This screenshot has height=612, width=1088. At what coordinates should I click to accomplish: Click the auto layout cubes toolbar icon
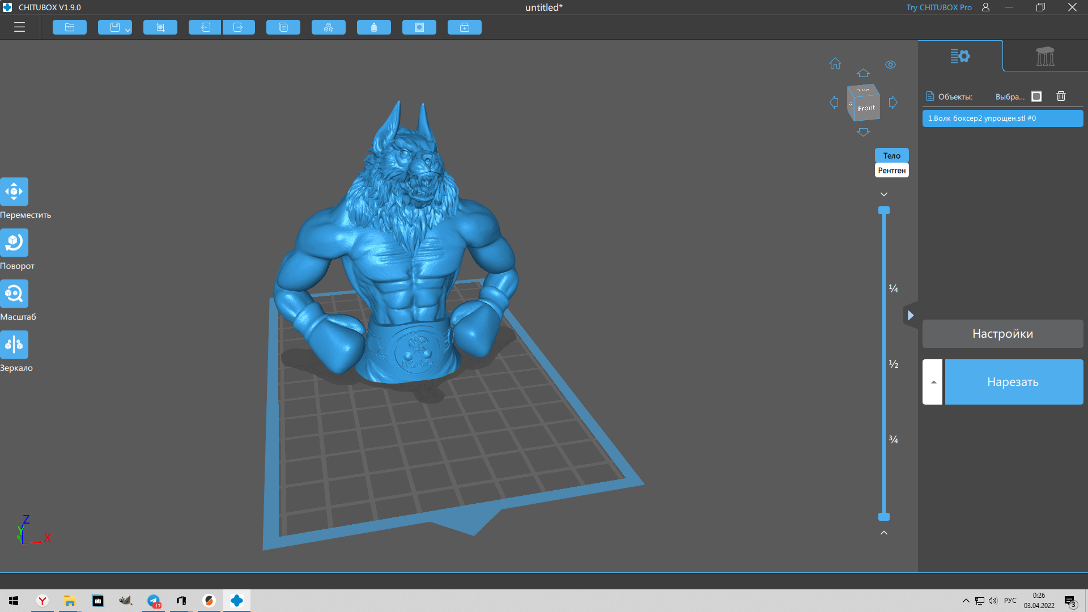(x=329, y=27)
